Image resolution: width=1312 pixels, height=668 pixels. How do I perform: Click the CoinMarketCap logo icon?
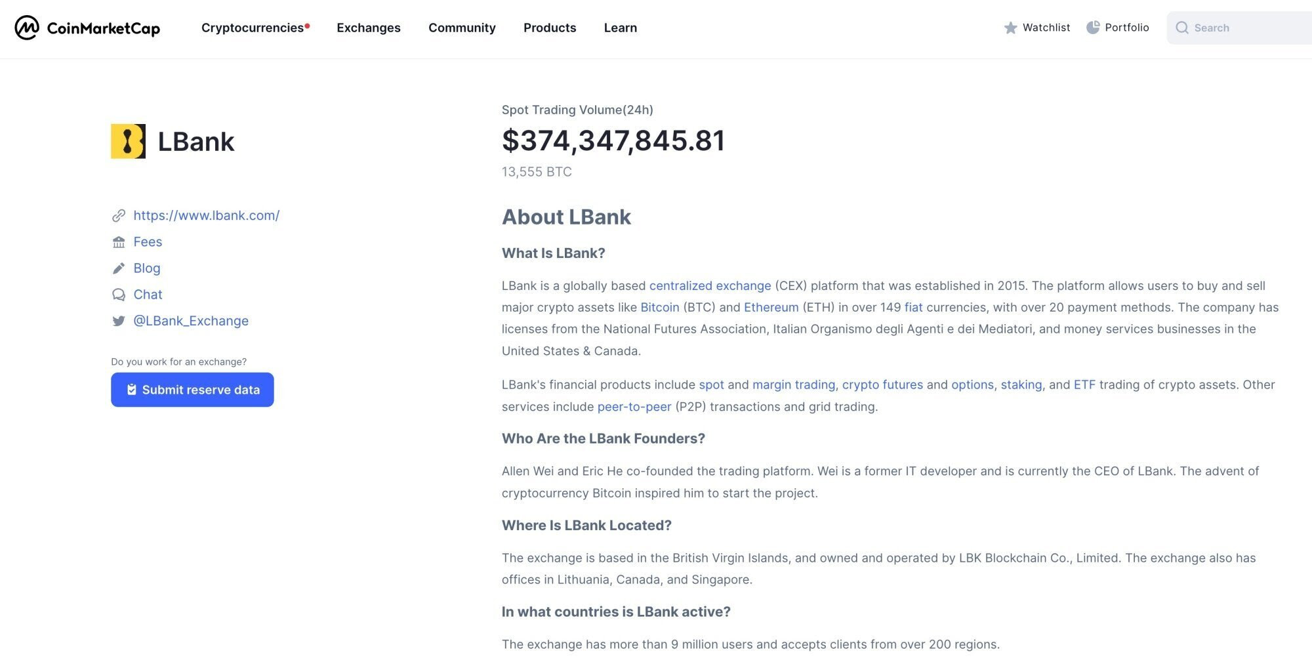[27, 28]
